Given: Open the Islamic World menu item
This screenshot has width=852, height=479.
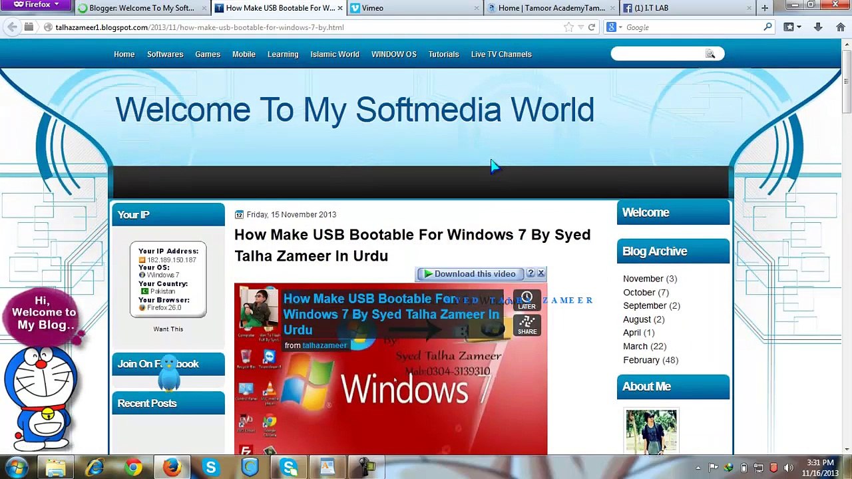Looking at the screenshot, I should pyautogui.click(x=335, y=54).
